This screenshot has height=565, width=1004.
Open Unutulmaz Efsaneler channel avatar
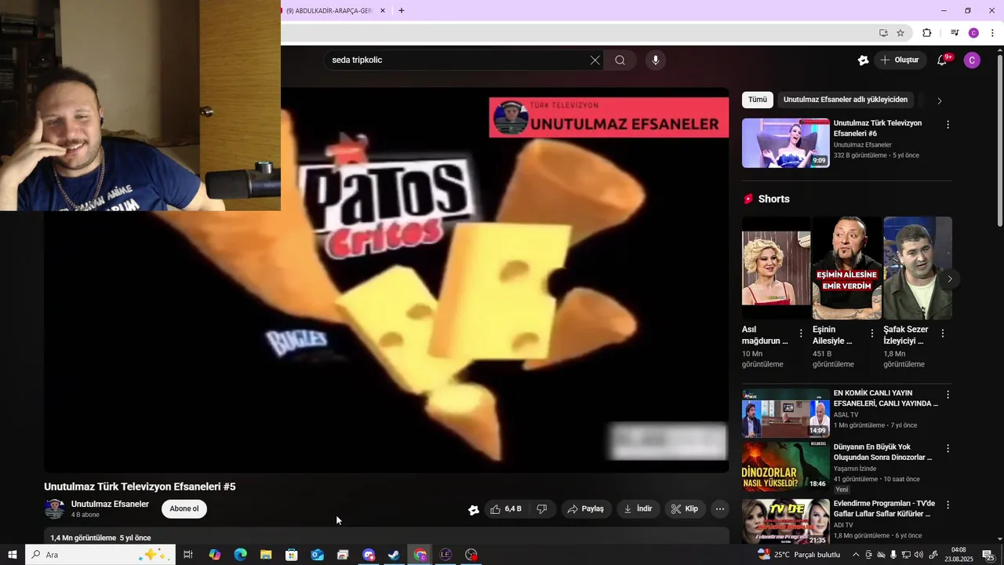point(55,508)
